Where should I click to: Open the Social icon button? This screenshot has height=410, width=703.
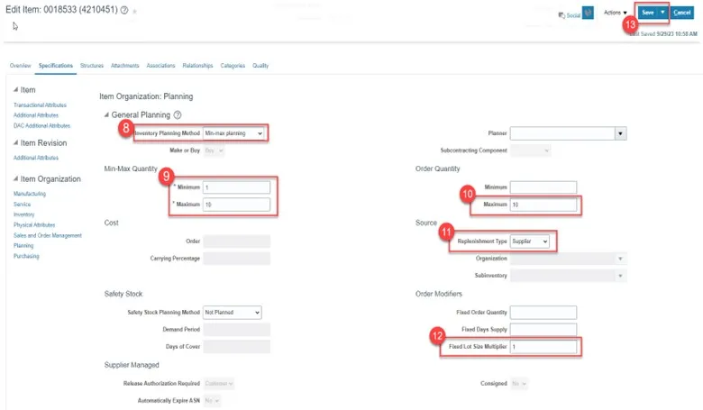(570, 15)
